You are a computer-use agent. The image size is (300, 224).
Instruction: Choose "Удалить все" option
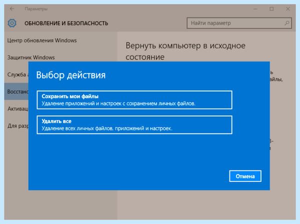pos(134,124)
